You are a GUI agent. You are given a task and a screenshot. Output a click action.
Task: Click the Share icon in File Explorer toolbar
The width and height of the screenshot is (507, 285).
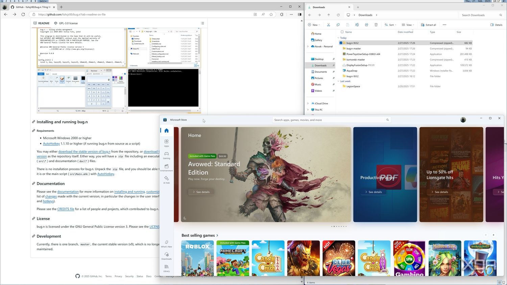tap(366, 25)
